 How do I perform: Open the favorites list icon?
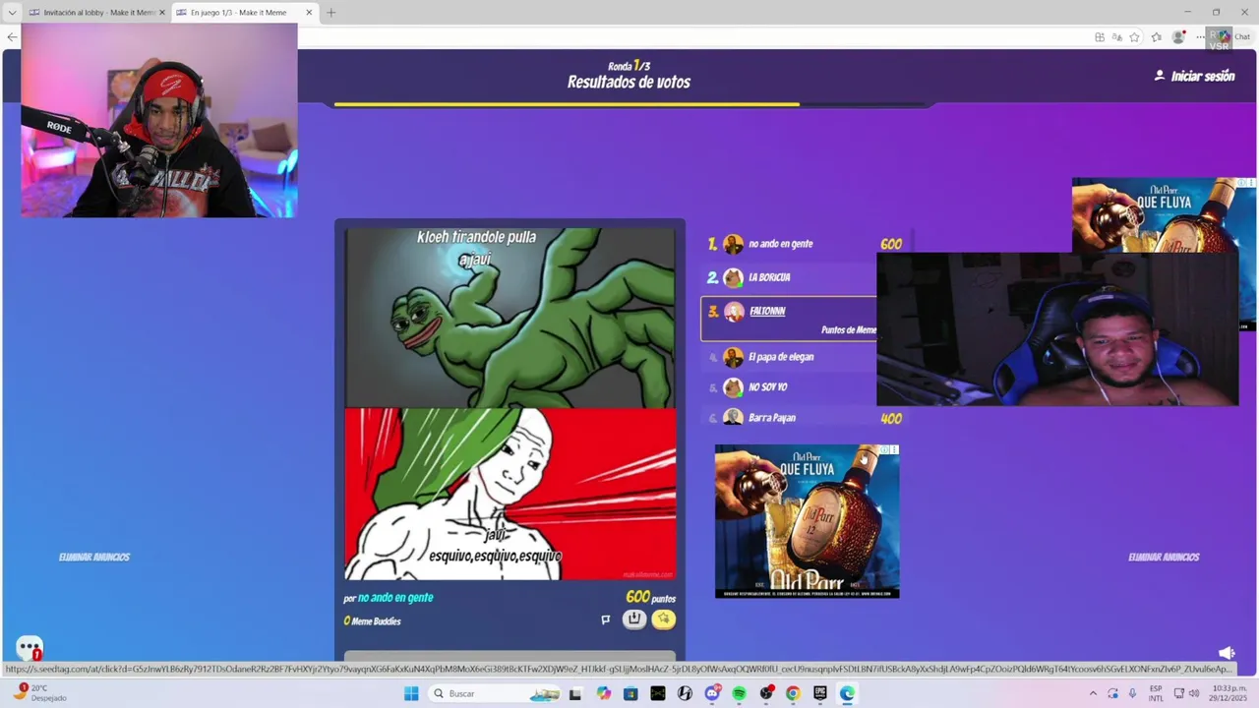pos(1156,37)
